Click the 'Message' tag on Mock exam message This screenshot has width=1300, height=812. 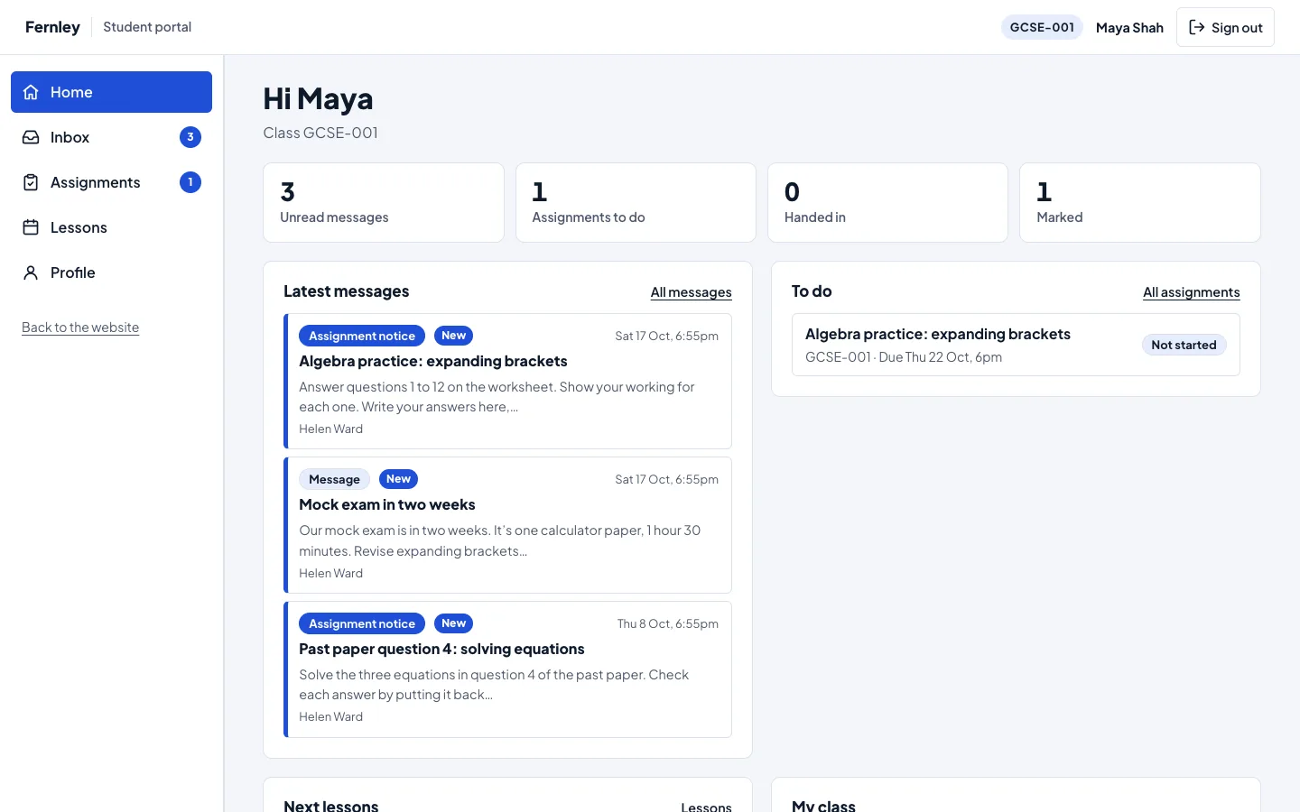[x=334, y=479]
